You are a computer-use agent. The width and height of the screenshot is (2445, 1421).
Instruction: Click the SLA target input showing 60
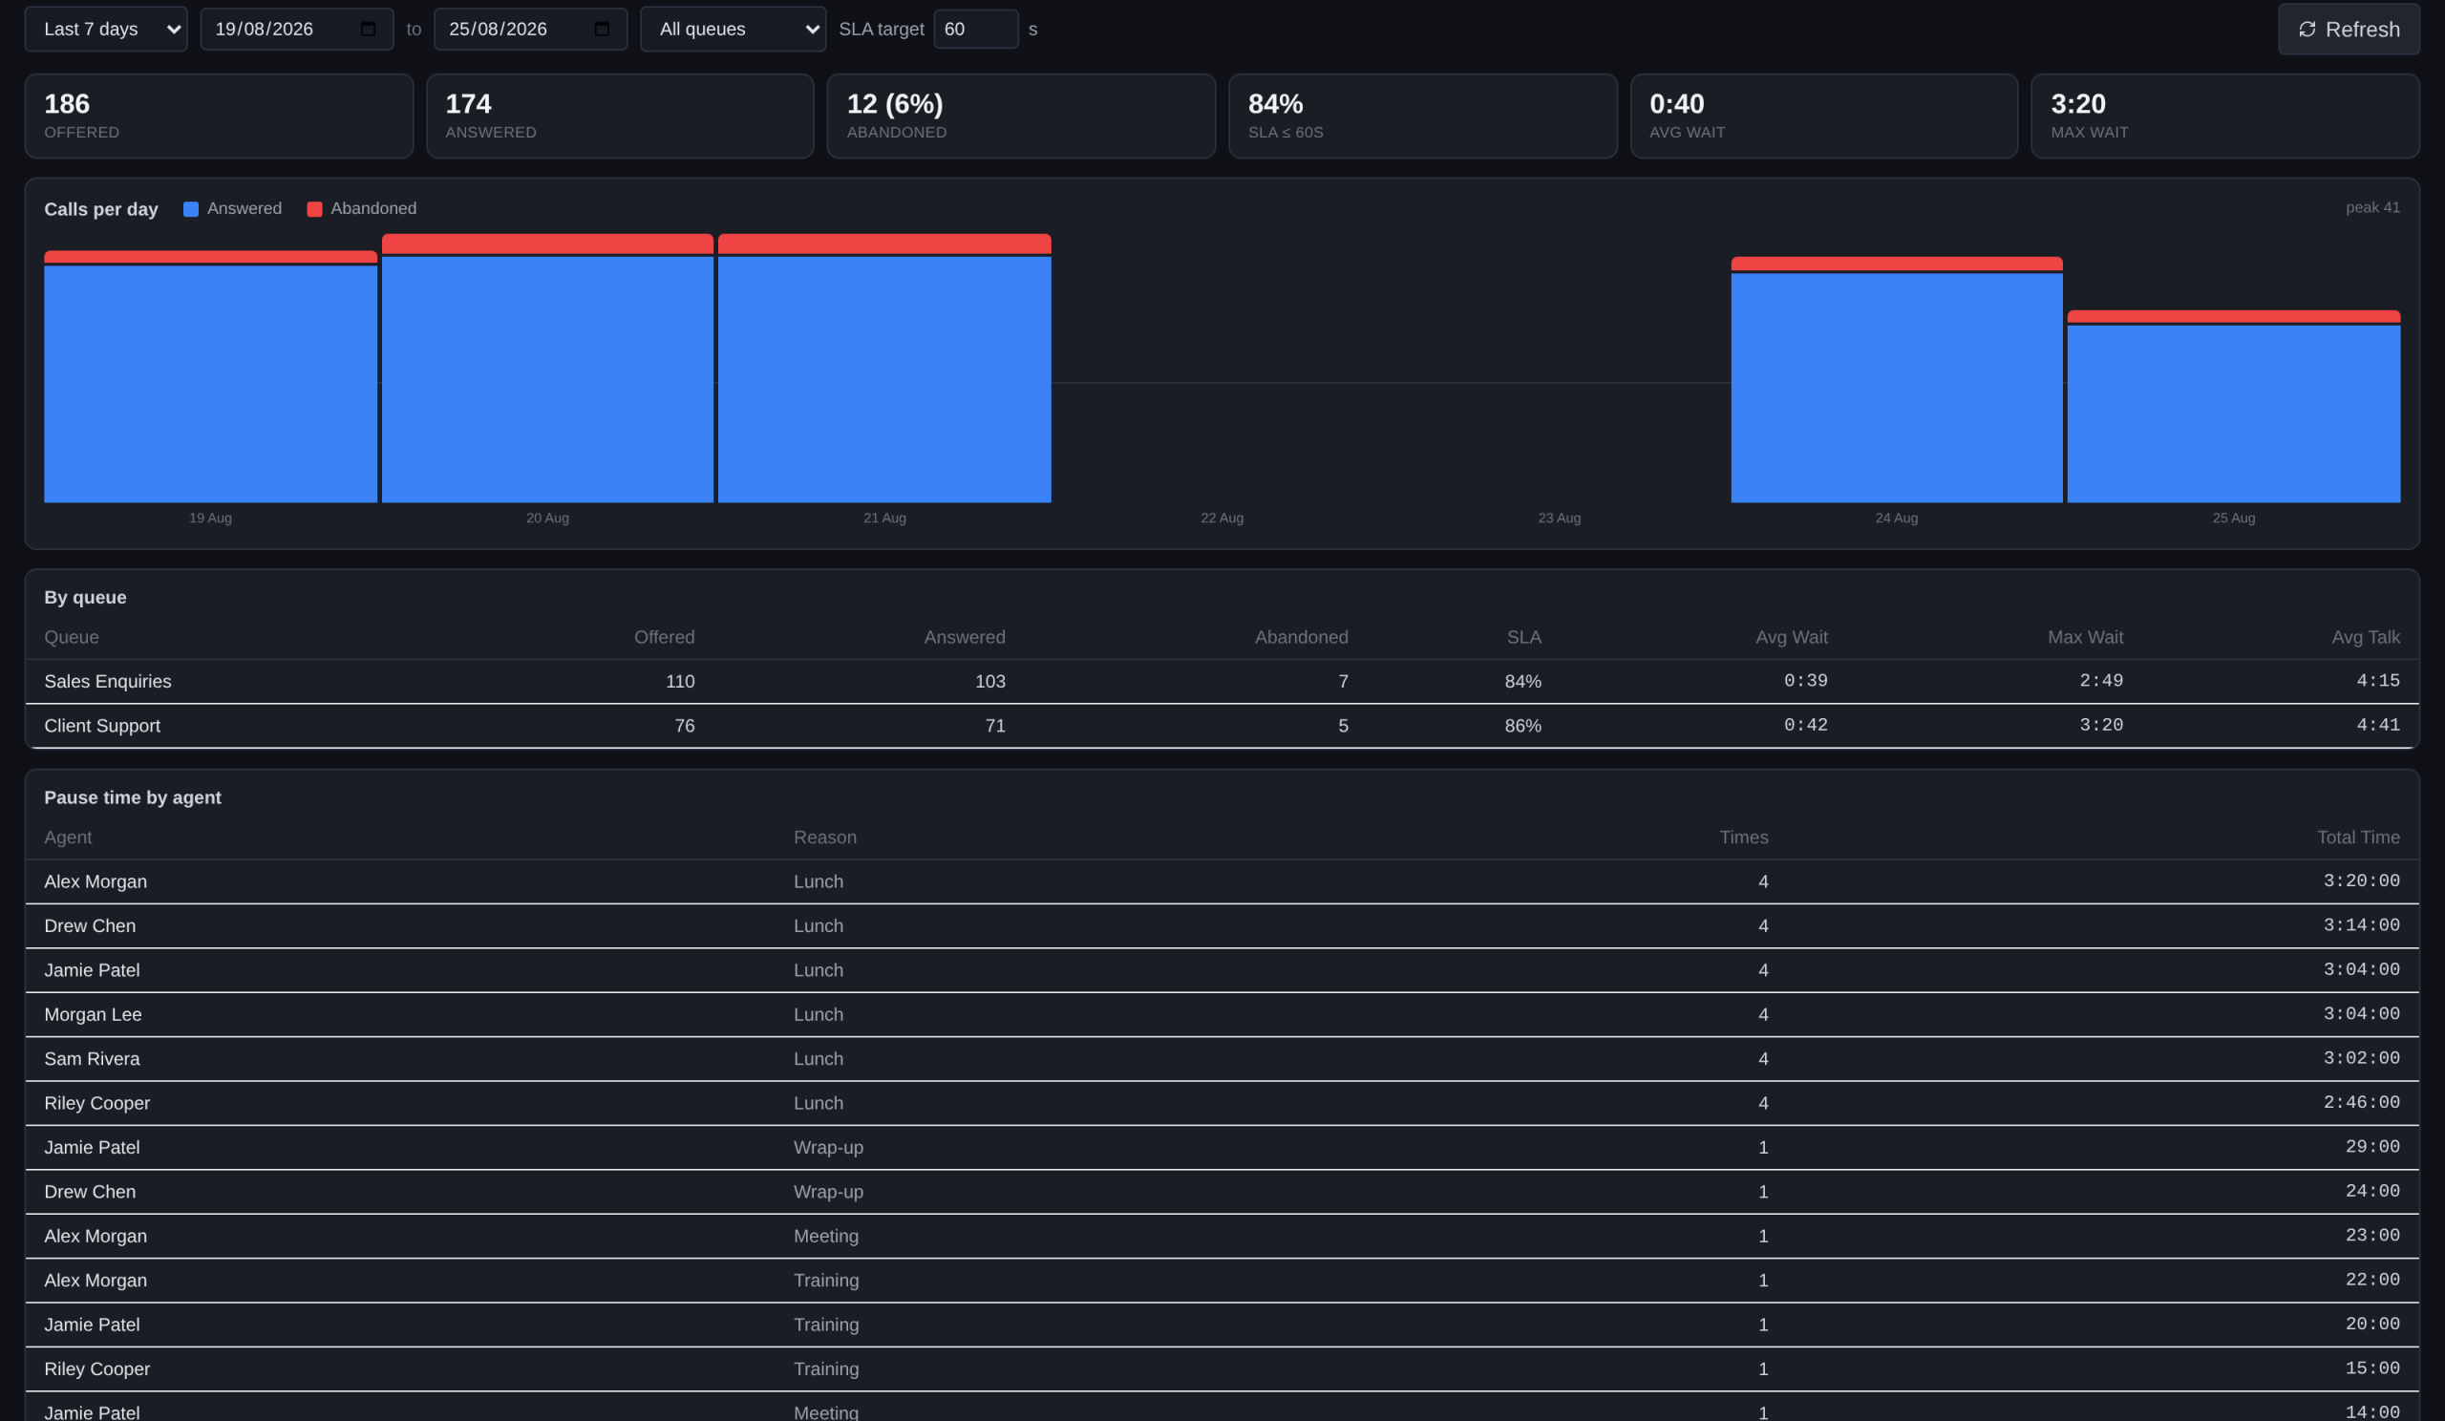point(975,29)
